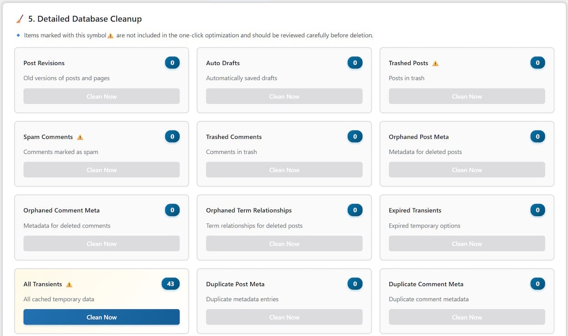Click Clean Now under Spam Comments

coord(101,170)
